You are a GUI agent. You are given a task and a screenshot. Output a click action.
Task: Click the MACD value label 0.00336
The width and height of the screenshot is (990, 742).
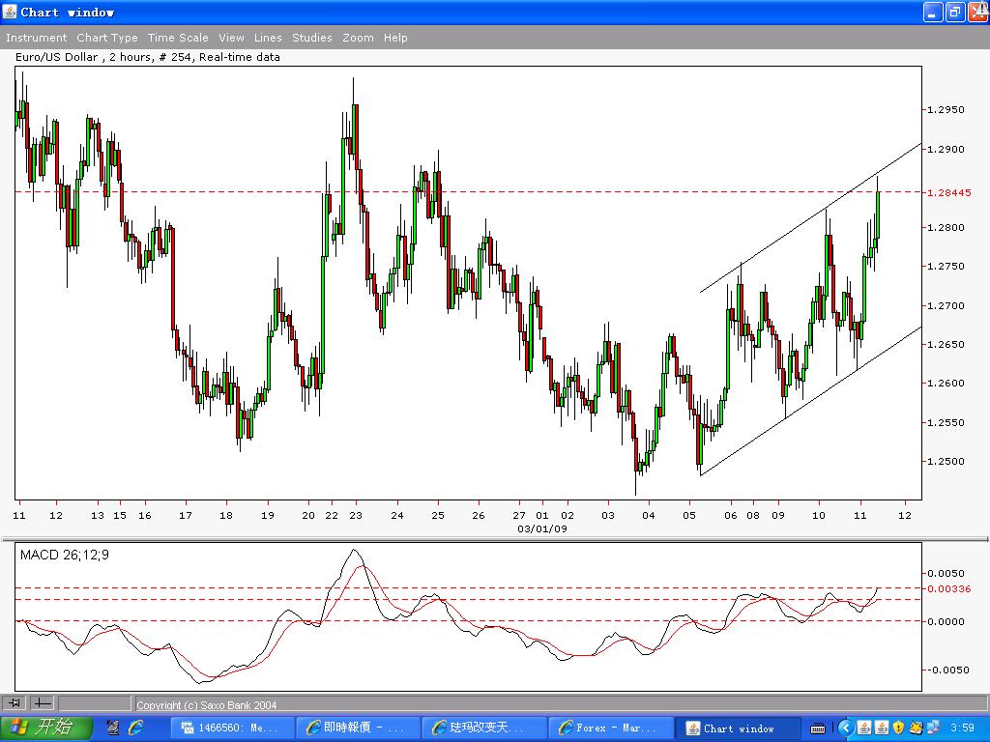coord(949,588)
